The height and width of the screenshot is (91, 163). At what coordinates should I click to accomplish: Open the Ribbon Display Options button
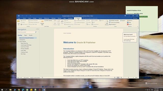(125, 16)
